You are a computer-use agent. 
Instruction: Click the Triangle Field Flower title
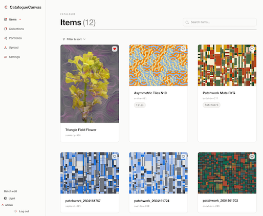click(81, 130)
